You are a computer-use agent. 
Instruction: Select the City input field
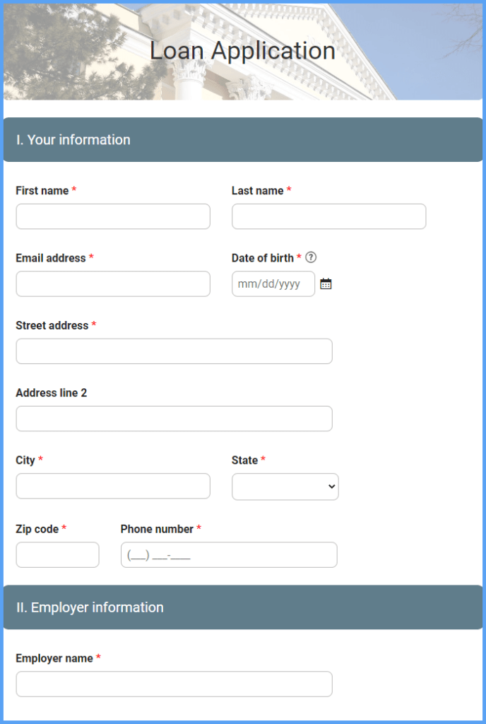coord(112,486)
